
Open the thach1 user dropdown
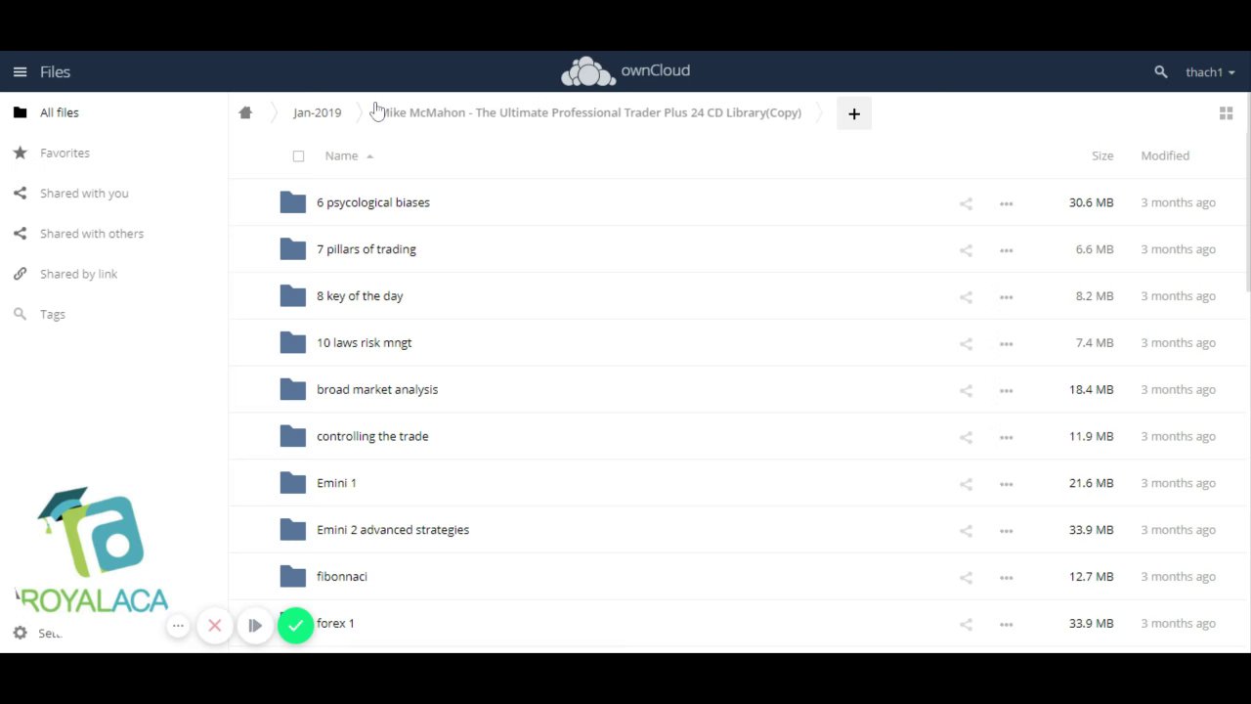(1210, 72)
